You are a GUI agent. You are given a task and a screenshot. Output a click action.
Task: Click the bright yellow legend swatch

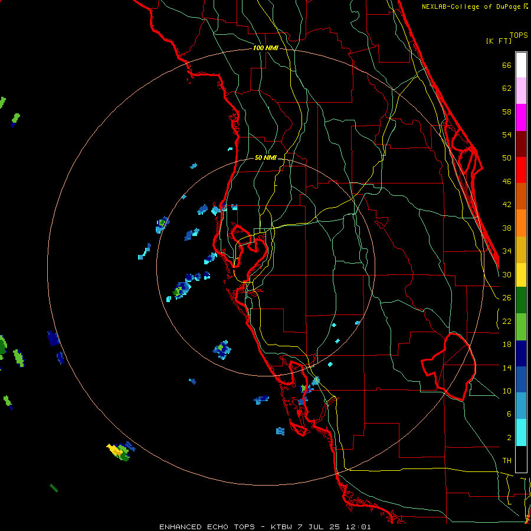click(521, 275)
